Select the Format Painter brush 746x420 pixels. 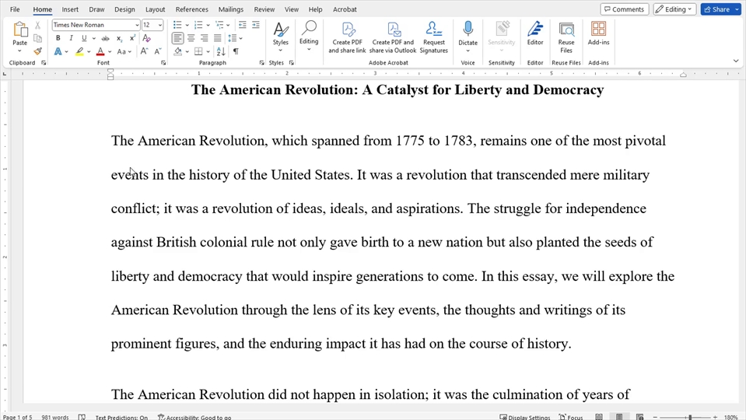click(37, 51)
